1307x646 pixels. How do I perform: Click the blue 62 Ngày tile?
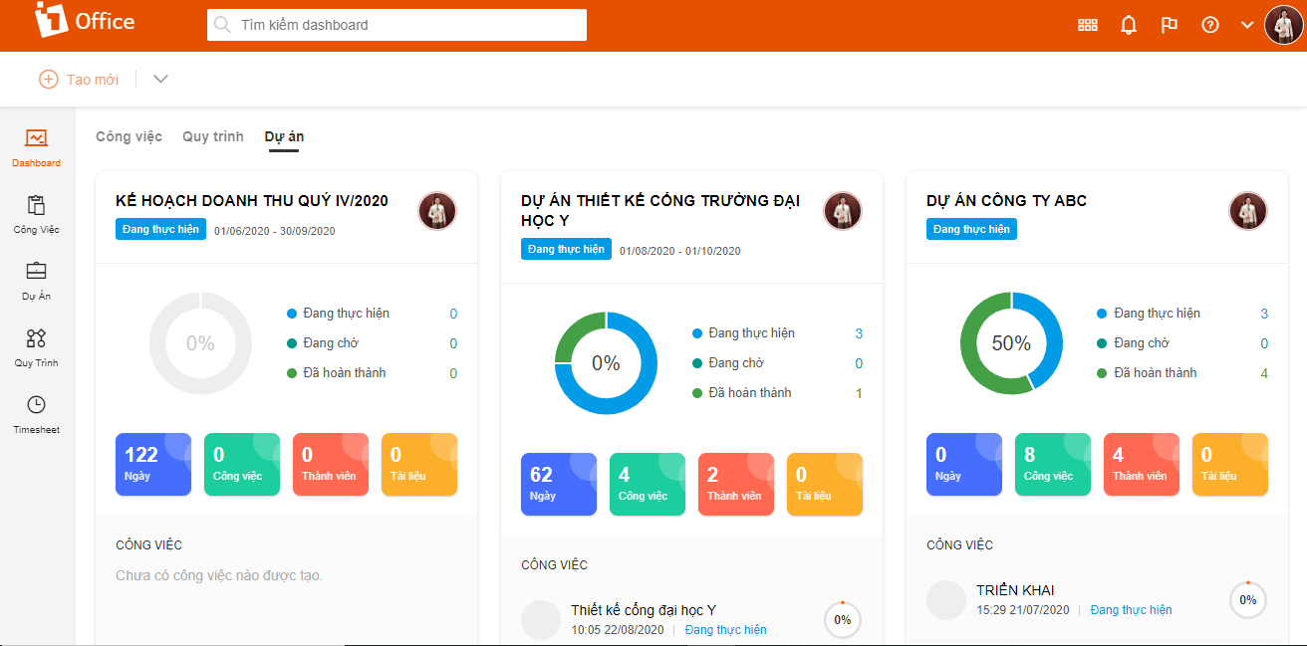559,484
